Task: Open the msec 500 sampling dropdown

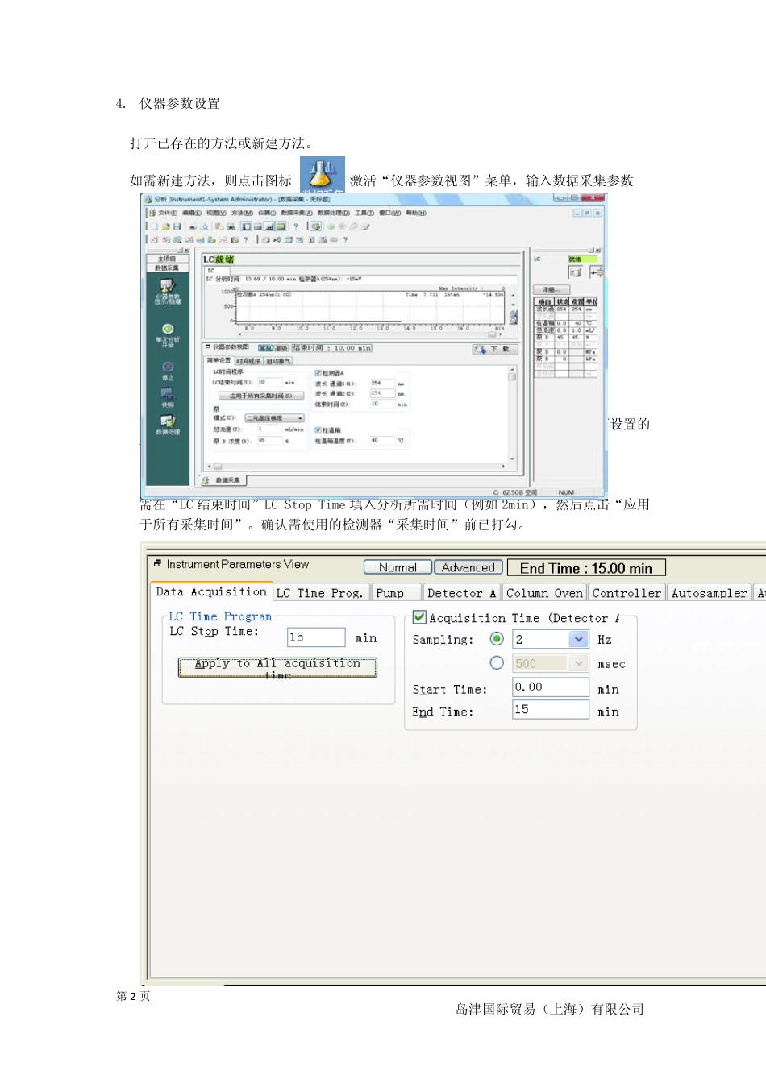Action: [578, 663]
